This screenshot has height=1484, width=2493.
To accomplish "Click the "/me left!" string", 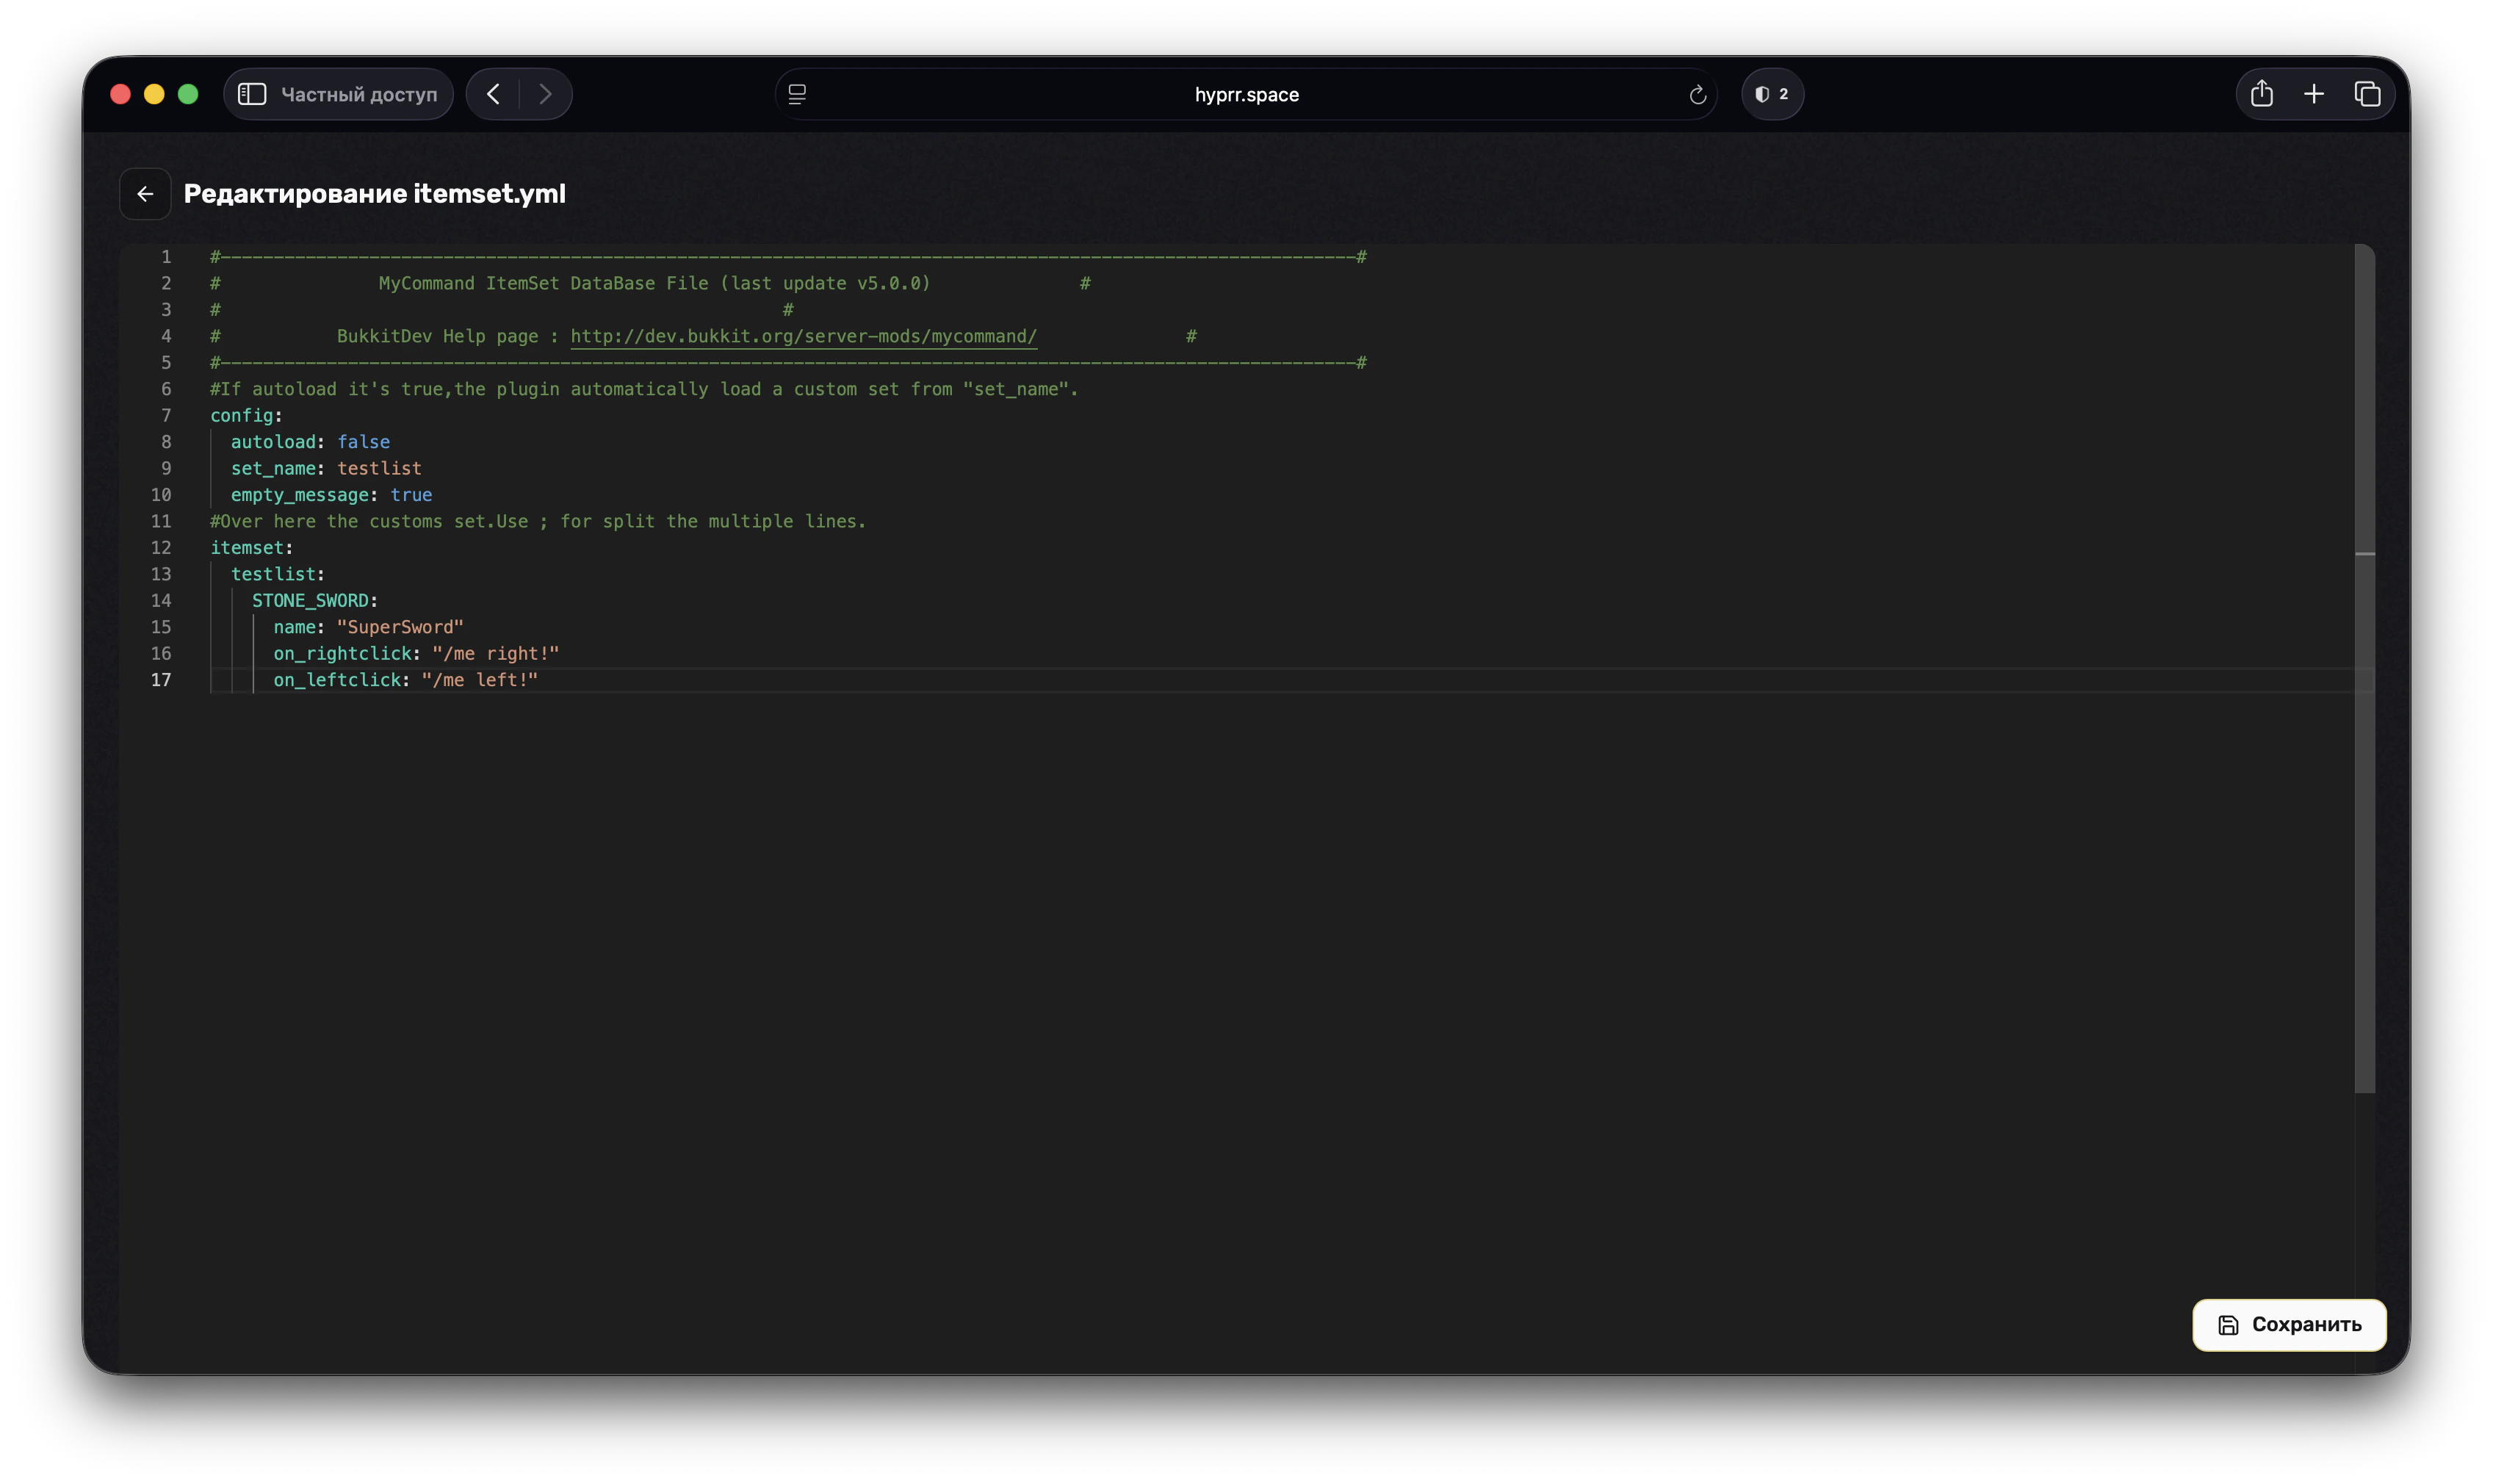I will pyautogui.click(x=480, y=680).
